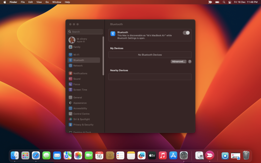Open the Window menu
The image size is (261, 163).
57,2
